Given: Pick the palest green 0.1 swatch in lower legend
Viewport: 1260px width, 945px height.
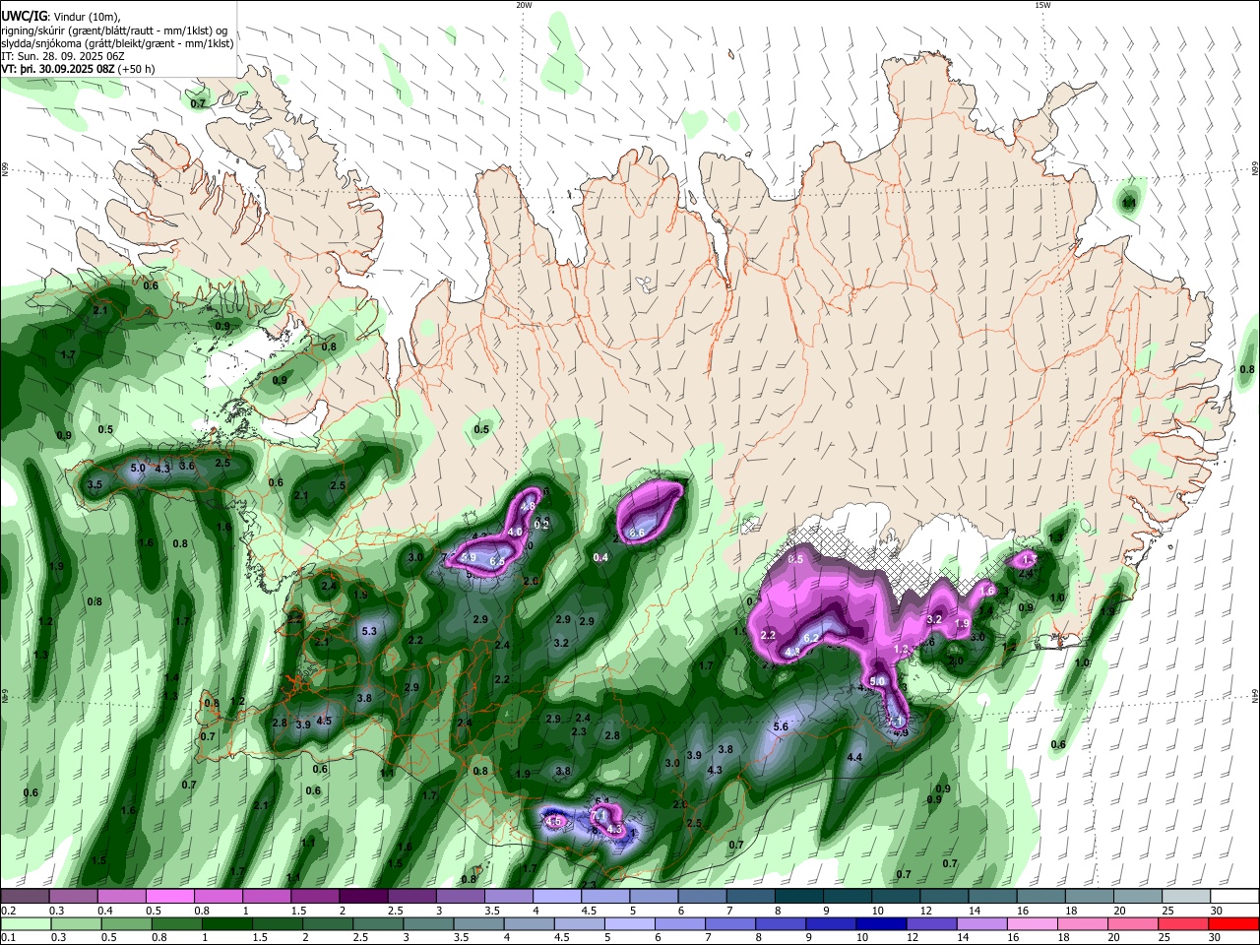Looking at the screenshot, I should pyautogui.click(x=25, y=924).
